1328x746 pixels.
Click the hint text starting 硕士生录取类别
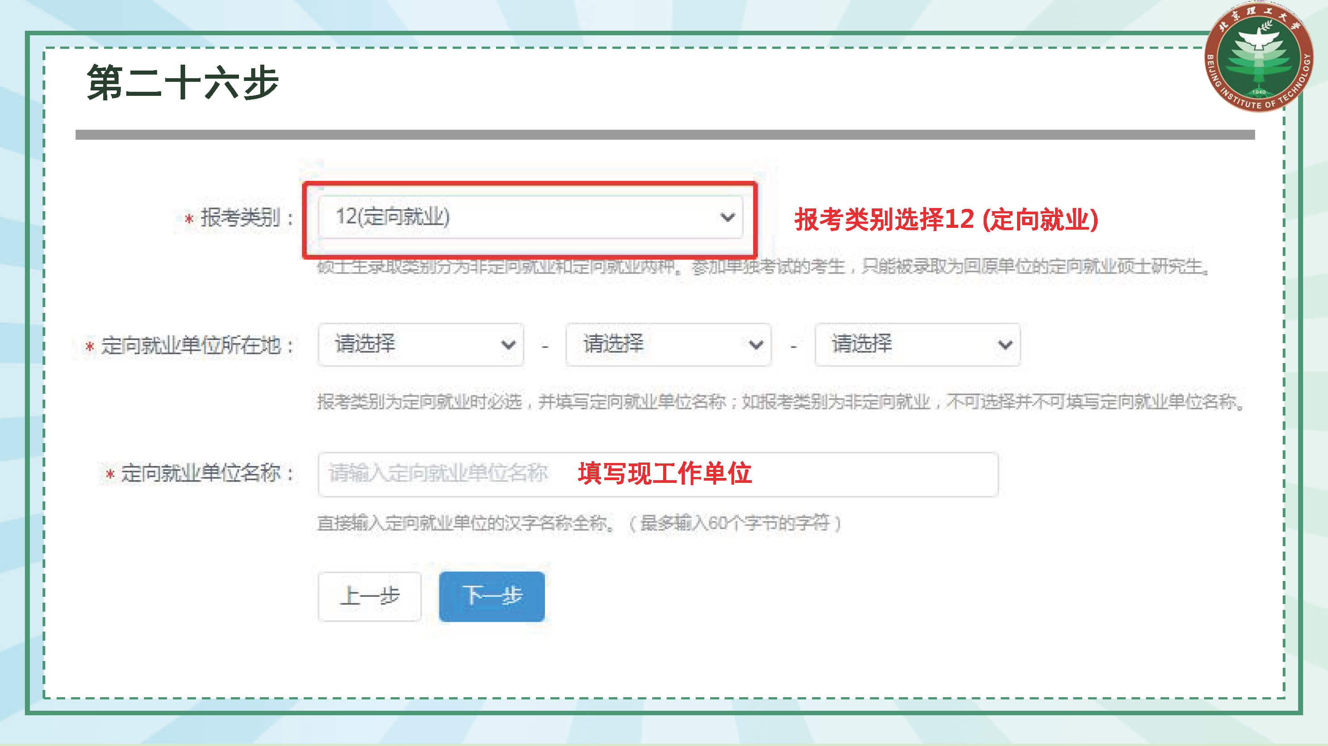763,267
